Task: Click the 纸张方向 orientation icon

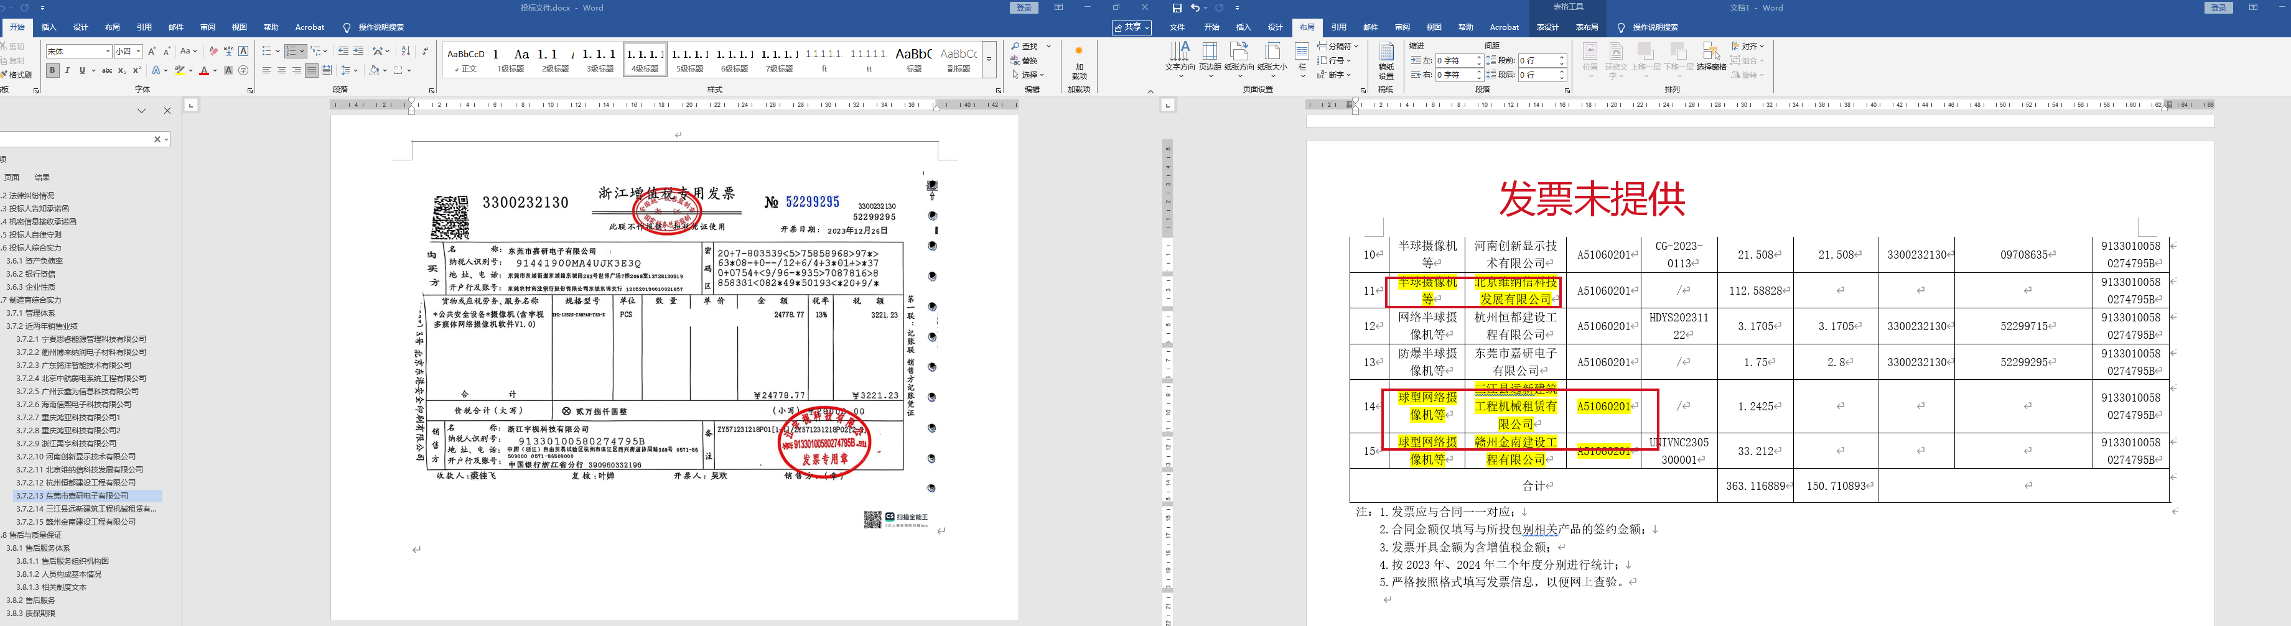Action: pos(1239,58)
